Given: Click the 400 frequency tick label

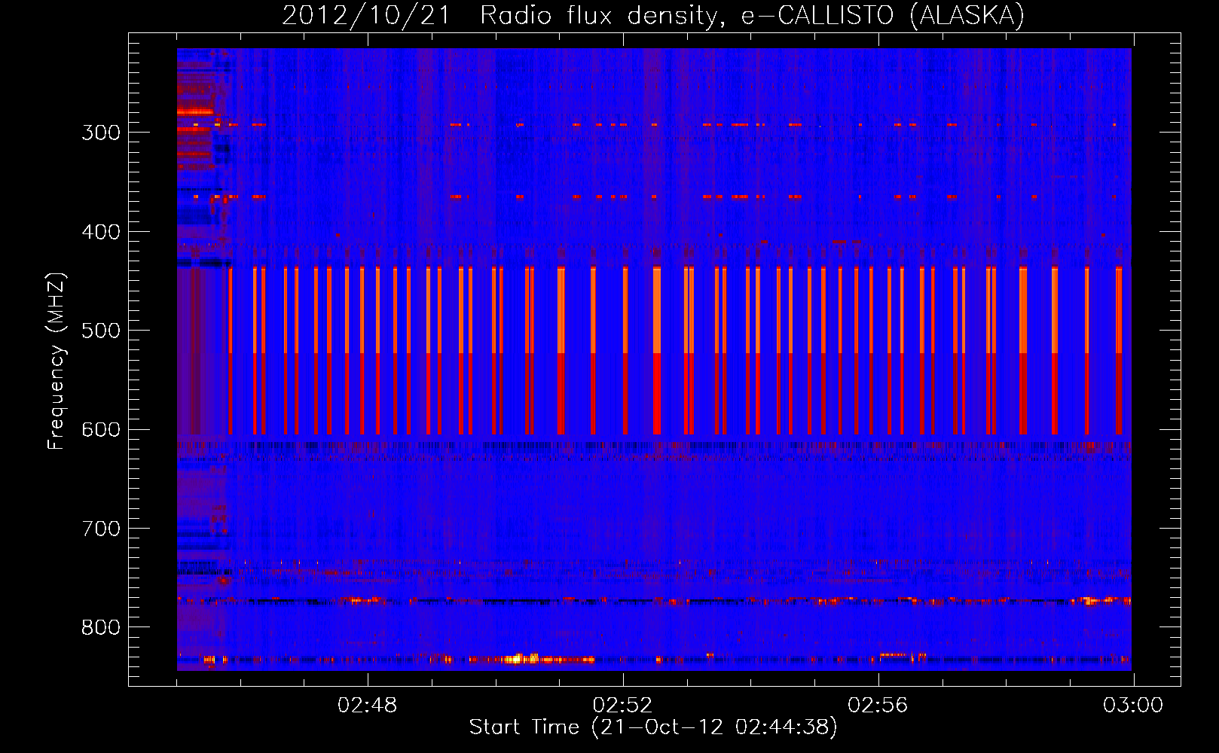Looking at the screenshot, I should pyautogui.click(x=101, y=232).
